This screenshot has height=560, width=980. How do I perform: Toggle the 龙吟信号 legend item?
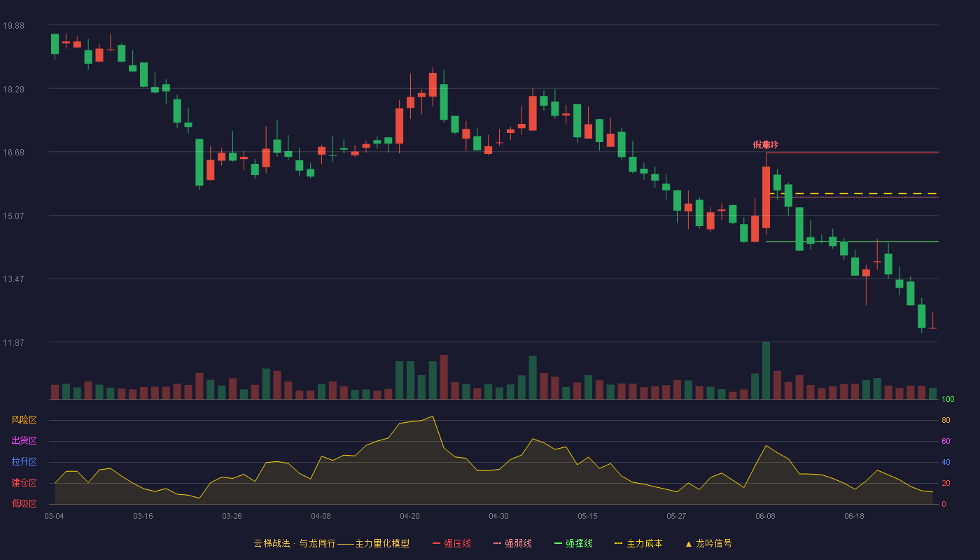click(x=708, y=543)
